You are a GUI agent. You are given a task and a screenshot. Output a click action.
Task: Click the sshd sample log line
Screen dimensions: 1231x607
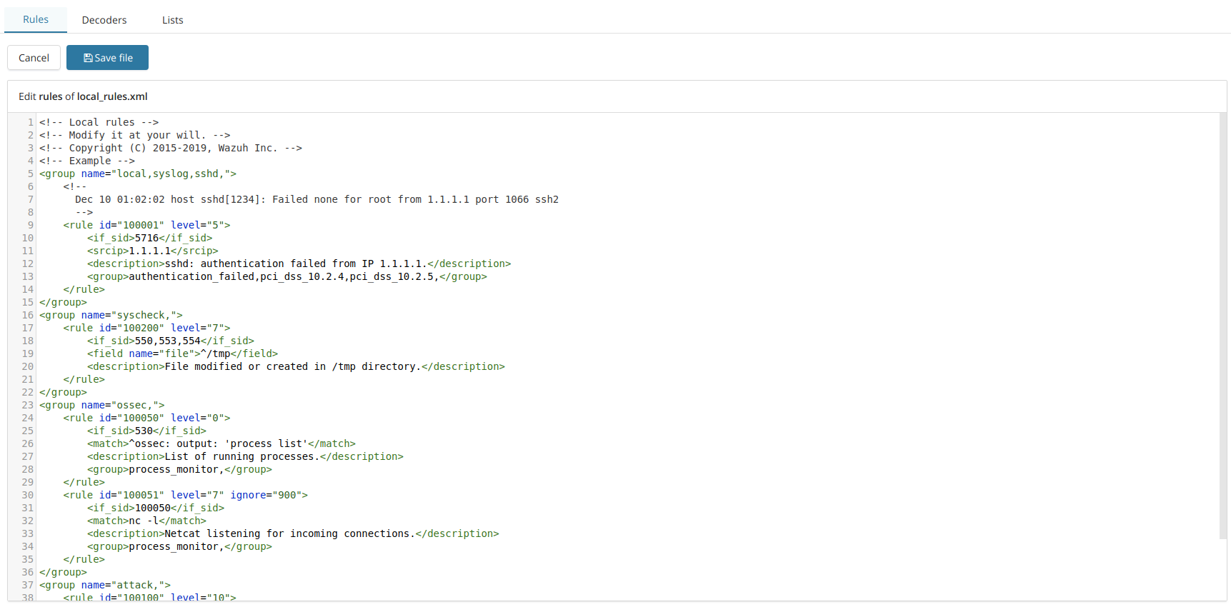point(317,199)
